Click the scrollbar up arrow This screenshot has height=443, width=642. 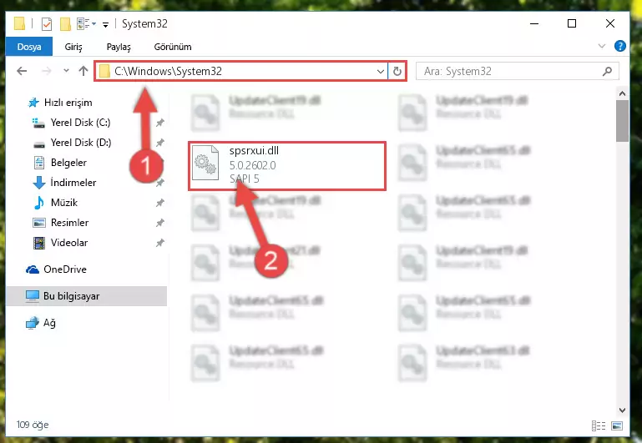(x=622, y=93)
